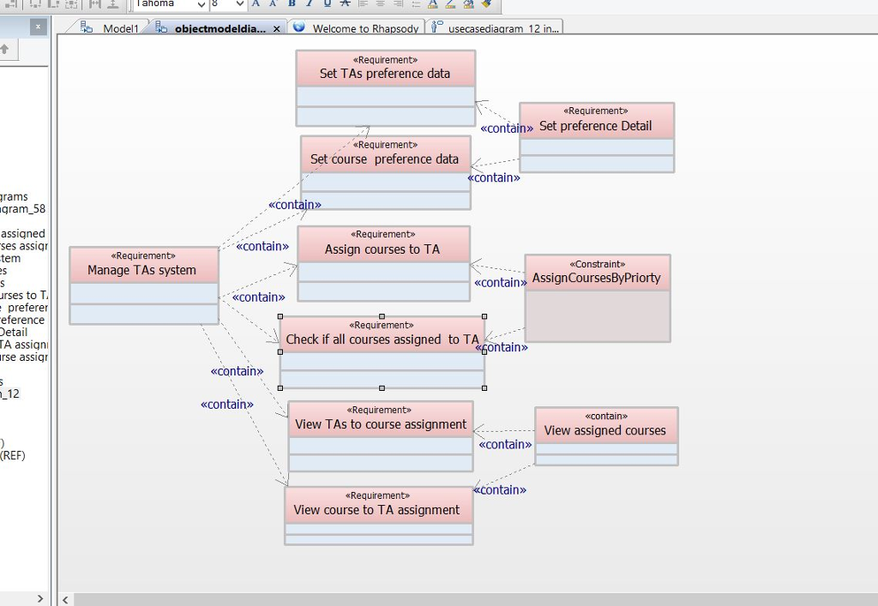Image resolution: width=878 pixels, height=606 pixels.
Task: Open the font color tool
Action: (x=432, y=6)
